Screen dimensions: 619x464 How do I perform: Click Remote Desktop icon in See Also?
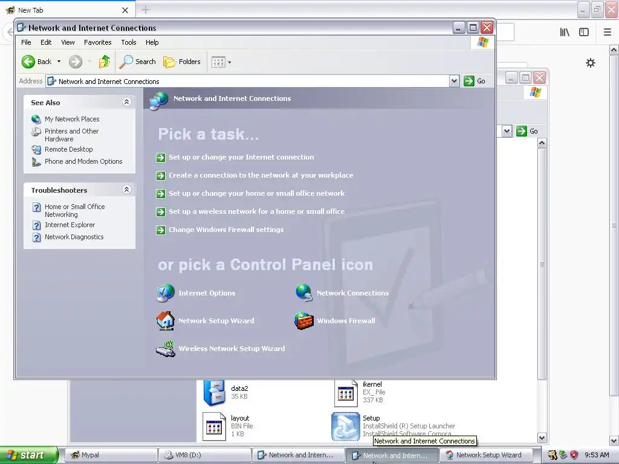(36, 150)
